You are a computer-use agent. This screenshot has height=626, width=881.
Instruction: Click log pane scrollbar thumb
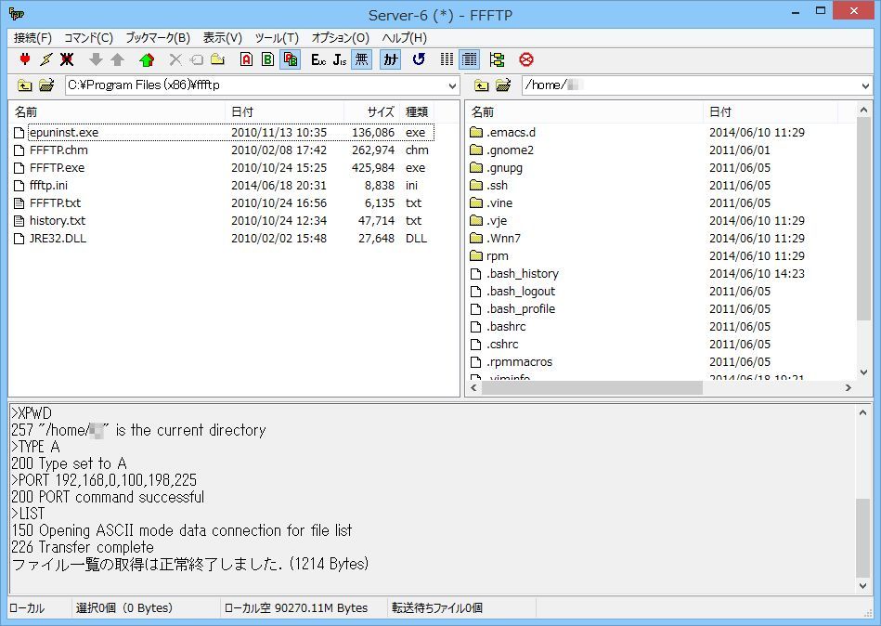pyautogui.click(x=863, y=539)
